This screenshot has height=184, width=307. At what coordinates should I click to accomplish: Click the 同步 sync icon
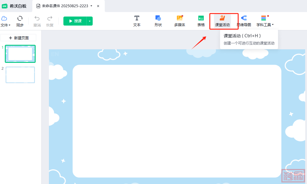coord(20,21)
